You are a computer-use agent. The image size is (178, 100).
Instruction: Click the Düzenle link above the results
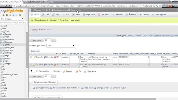click(138, 36)
